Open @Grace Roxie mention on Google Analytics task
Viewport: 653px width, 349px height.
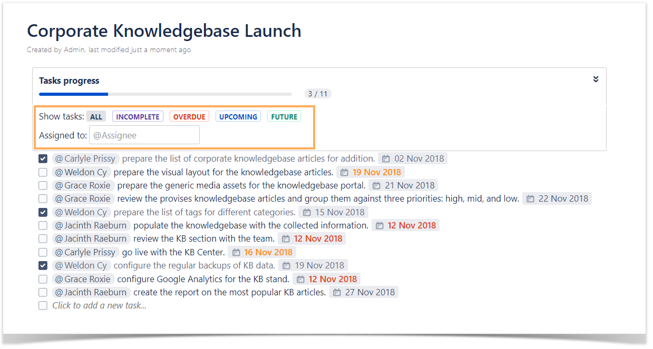pos(83,279)
